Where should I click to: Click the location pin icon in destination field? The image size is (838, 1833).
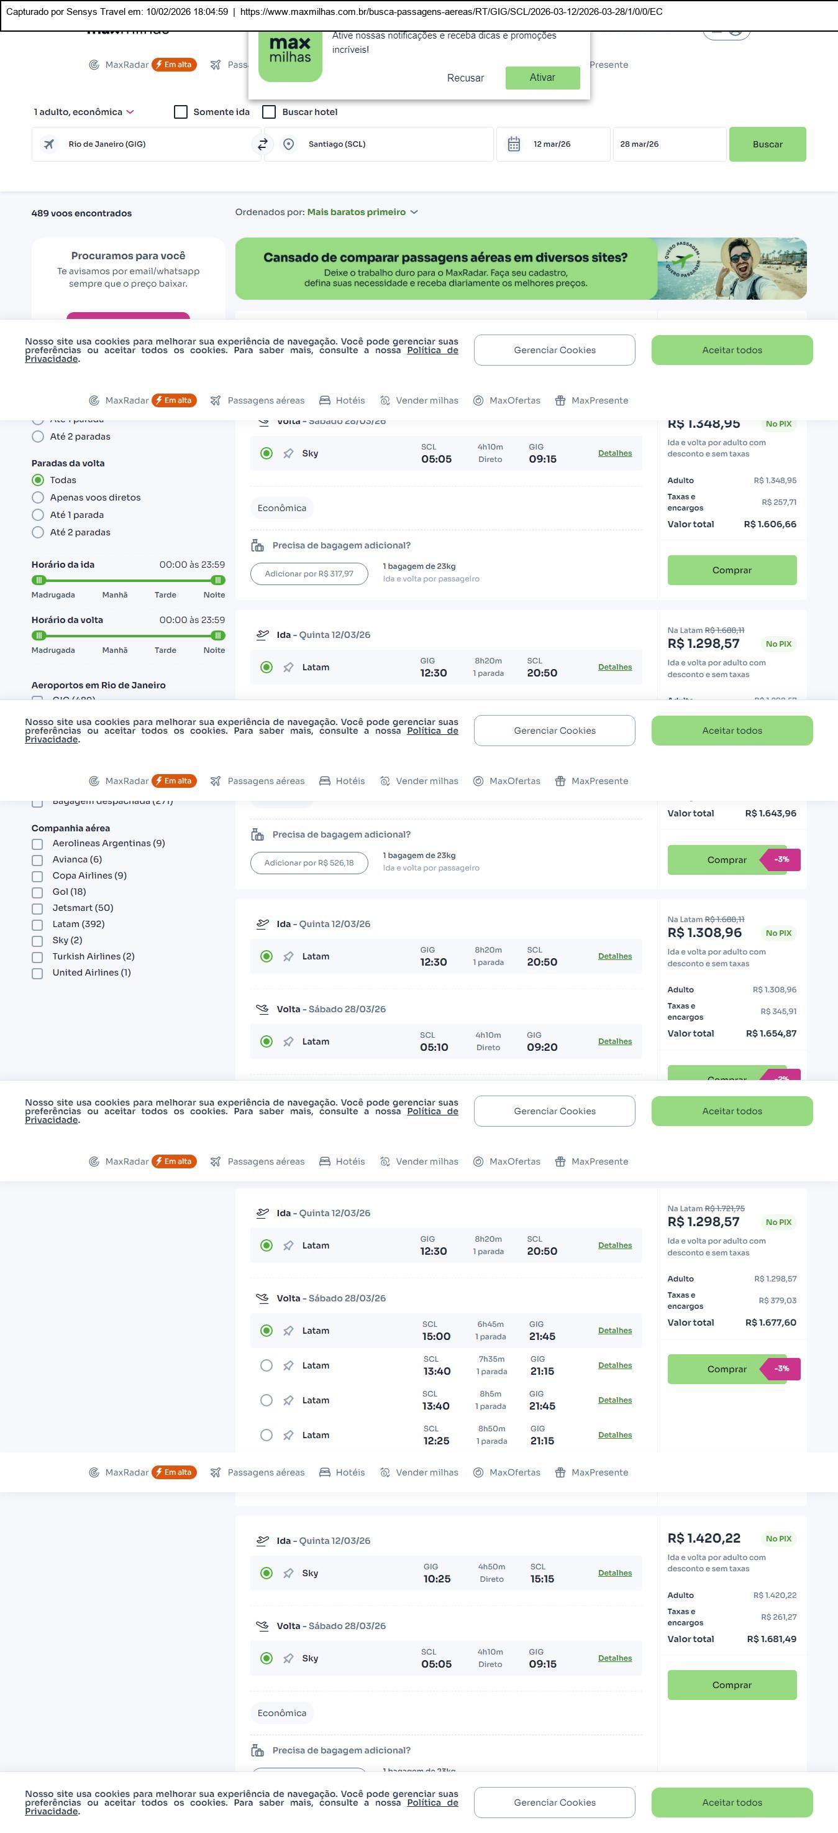[x=289, y=144]
